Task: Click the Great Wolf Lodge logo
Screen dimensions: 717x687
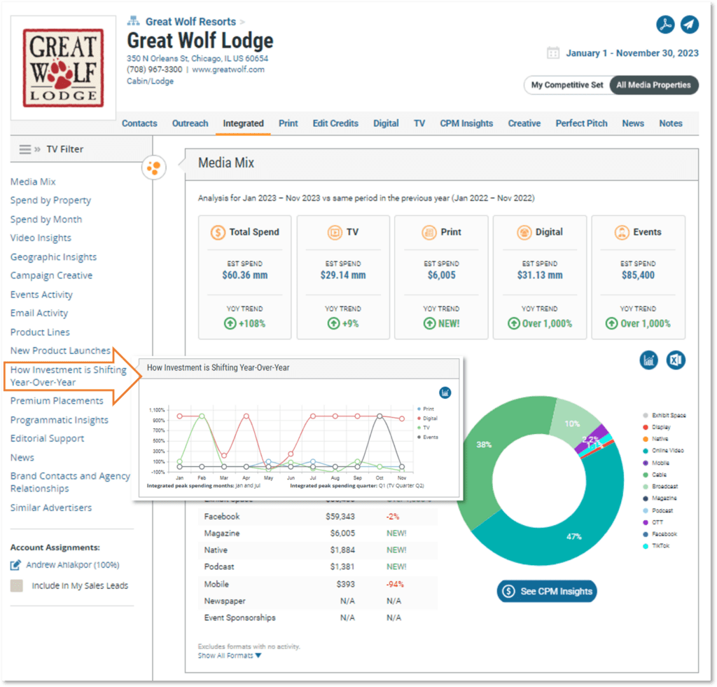Action: click(x=63, y=68)
